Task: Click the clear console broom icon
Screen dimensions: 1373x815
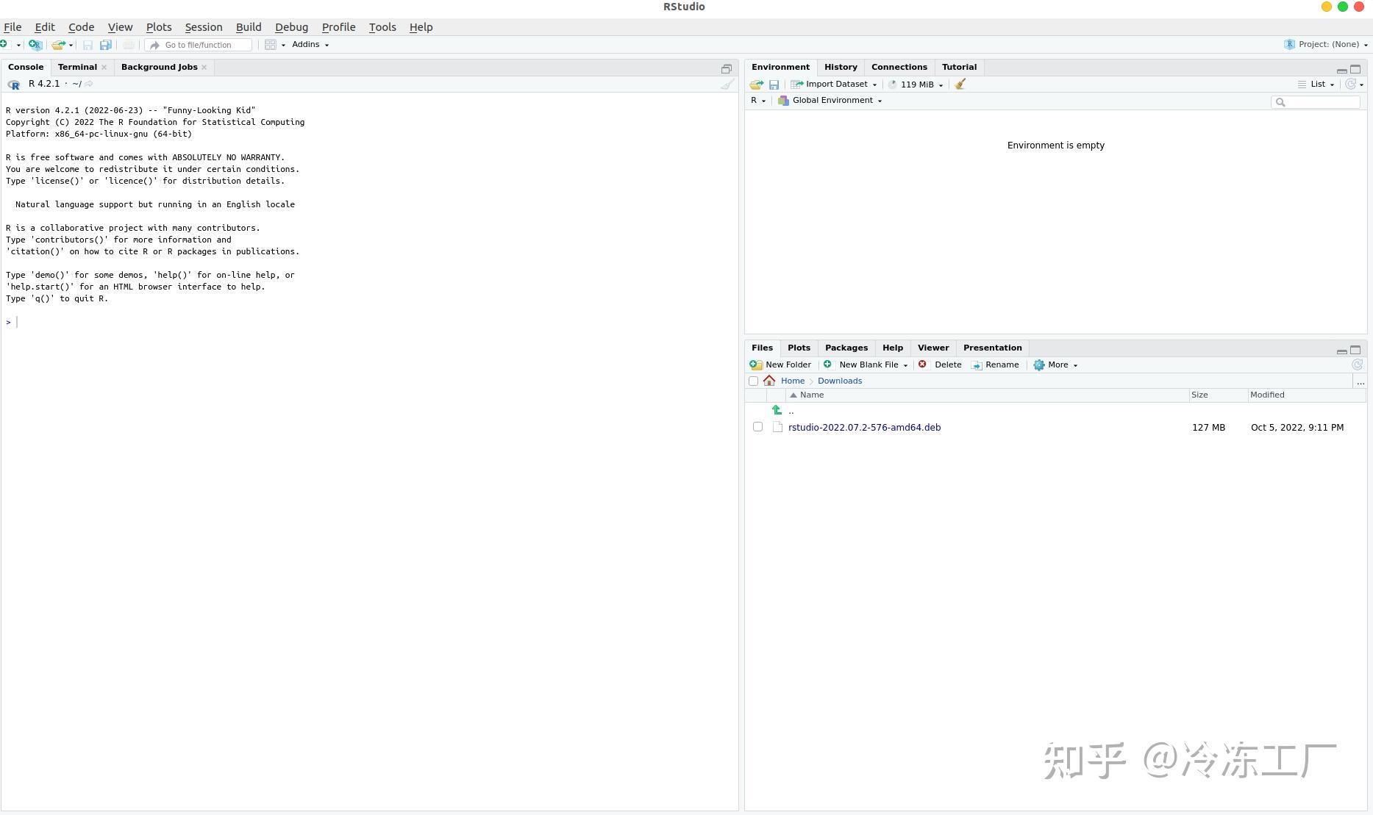Action: coord(727,85)
